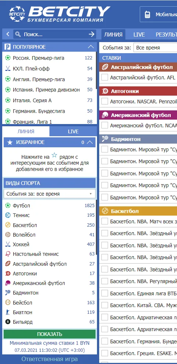Viewport: 177px width, 364px height.
Task: Open Испания. Примера дивизион link
Action: (46, 90)
